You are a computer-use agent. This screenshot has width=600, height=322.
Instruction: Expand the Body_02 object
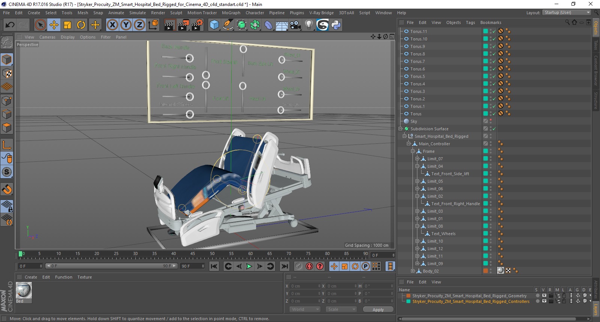[413, 271]
